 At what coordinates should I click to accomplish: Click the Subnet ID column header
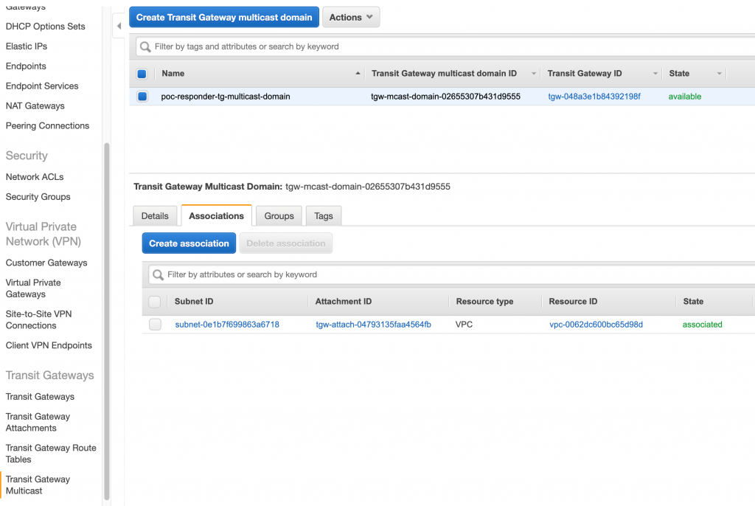click(194, 302)
